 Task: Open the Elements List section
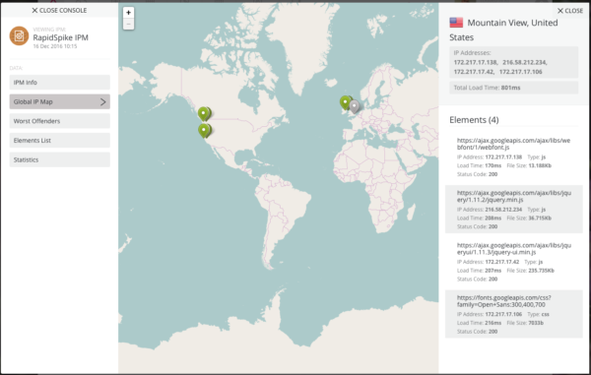[59, 141]
